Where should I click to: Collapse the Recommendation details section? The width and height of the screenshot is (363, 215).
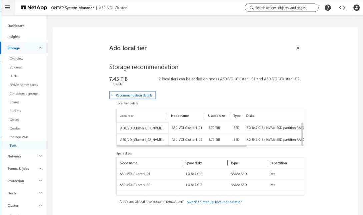132,95
